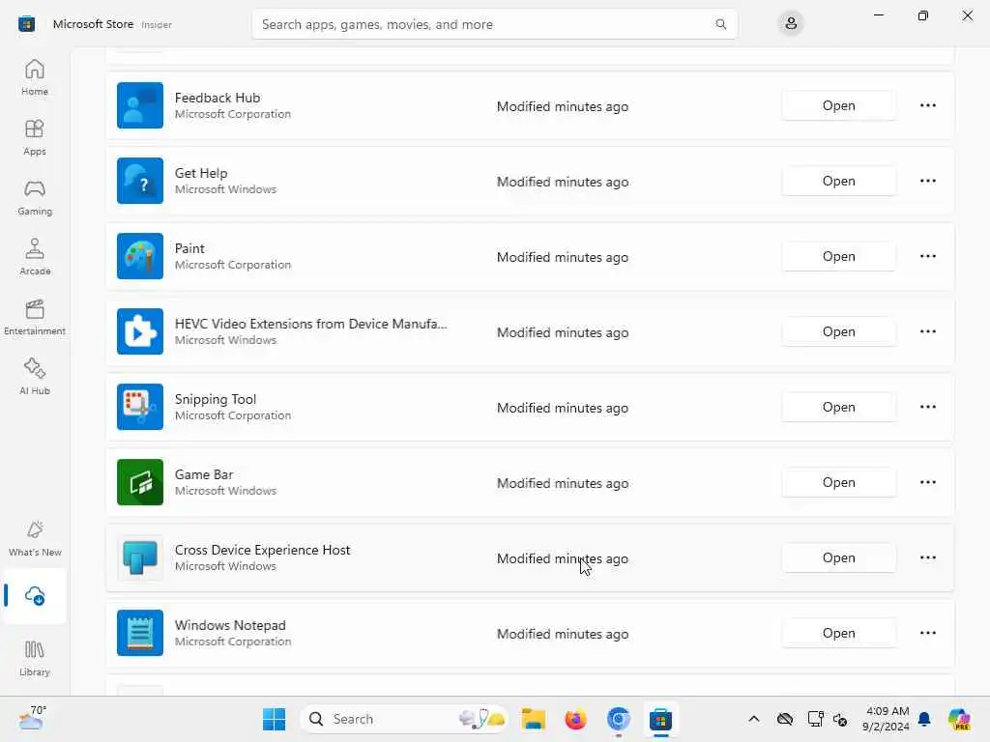
Task: Click the search magnifier icon
Action: [720, 24]
